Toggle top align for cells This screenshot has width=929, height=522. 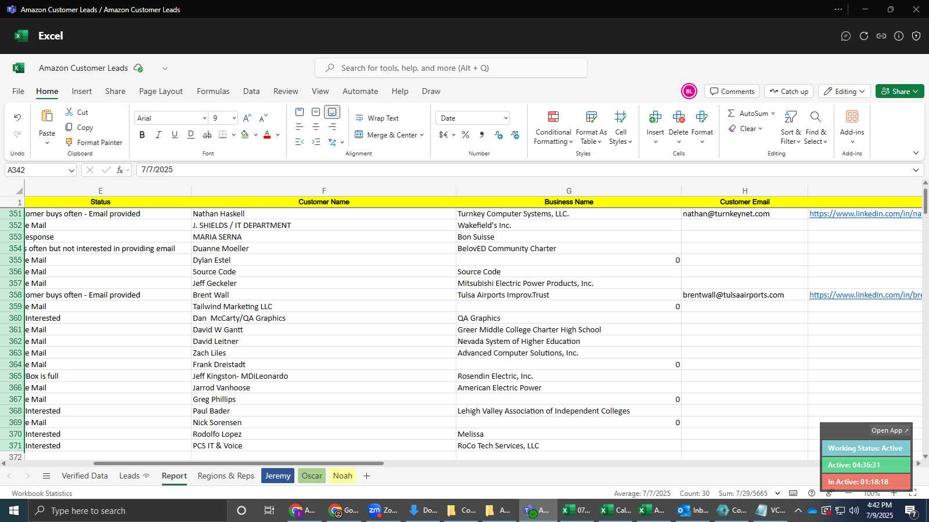point(300,112)
